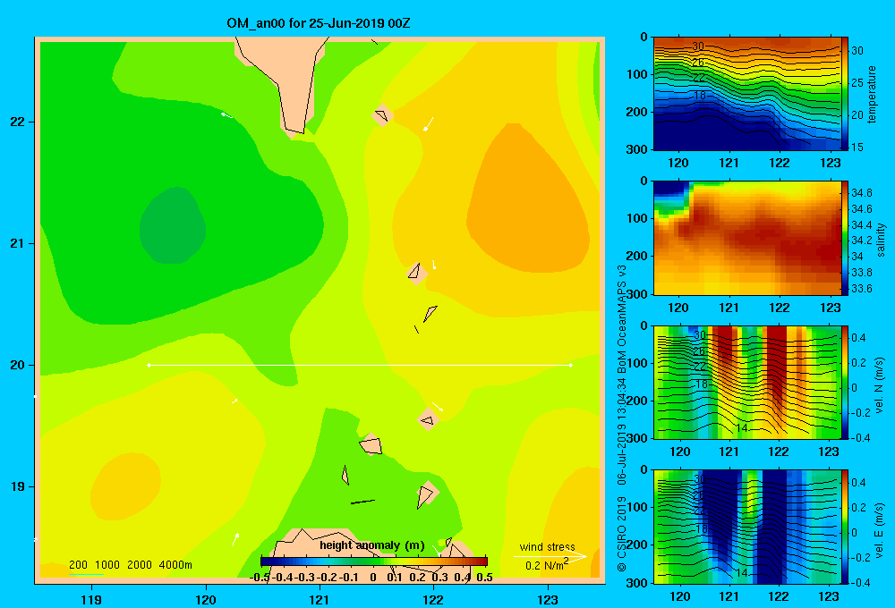Click longitude label '120' below the main map
The height and width of the screenshot is (608, 895).
click(x=206, y=599)
